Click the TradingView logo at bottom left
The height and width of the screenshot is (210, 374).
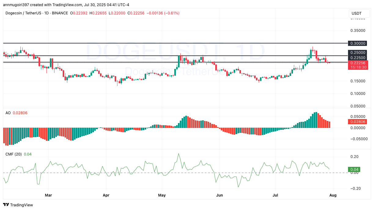tap(18, 205)
